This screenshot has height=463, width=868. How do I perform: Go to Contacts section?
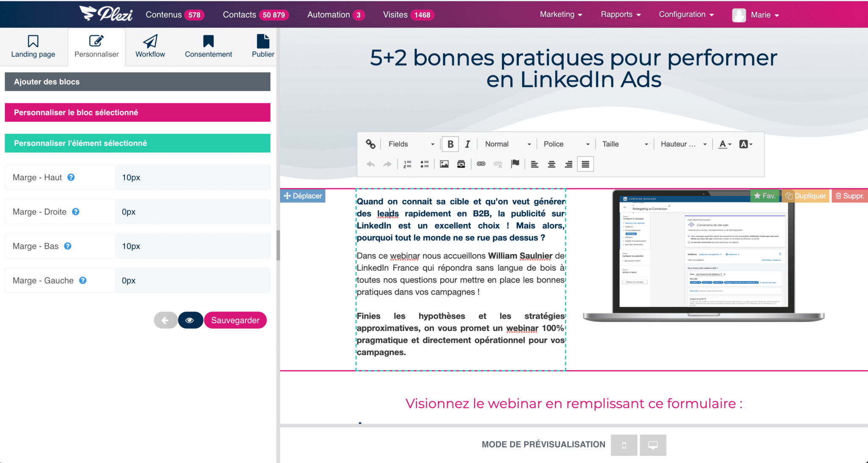(256, 15)
